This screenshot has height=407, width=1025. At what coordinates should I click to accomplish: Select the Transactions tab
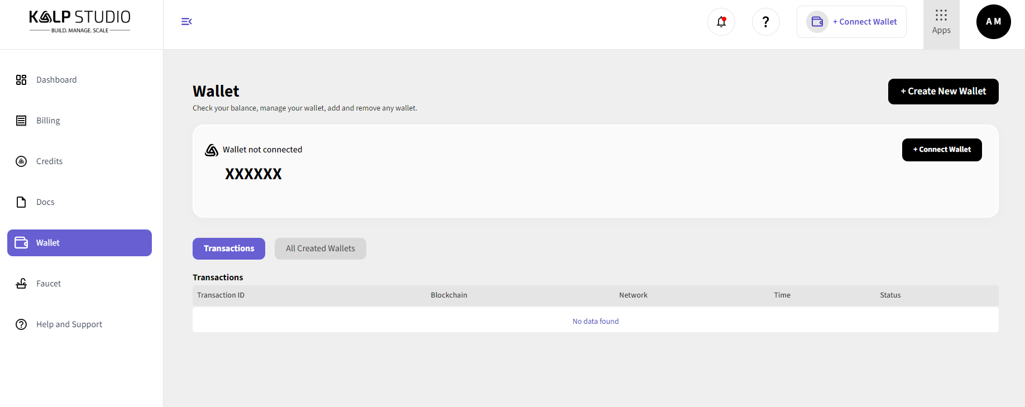228,248
